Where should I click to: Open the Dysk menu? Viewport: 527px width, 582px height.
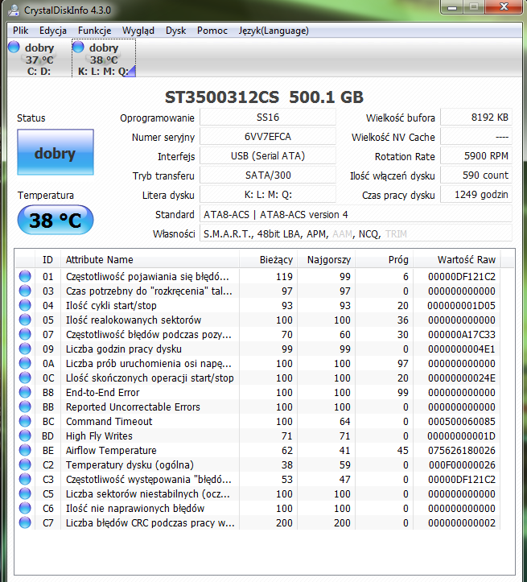tap(175, 31)
